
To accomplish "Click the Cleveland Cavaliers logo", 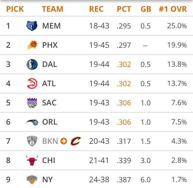I will (x=76, y=141).
